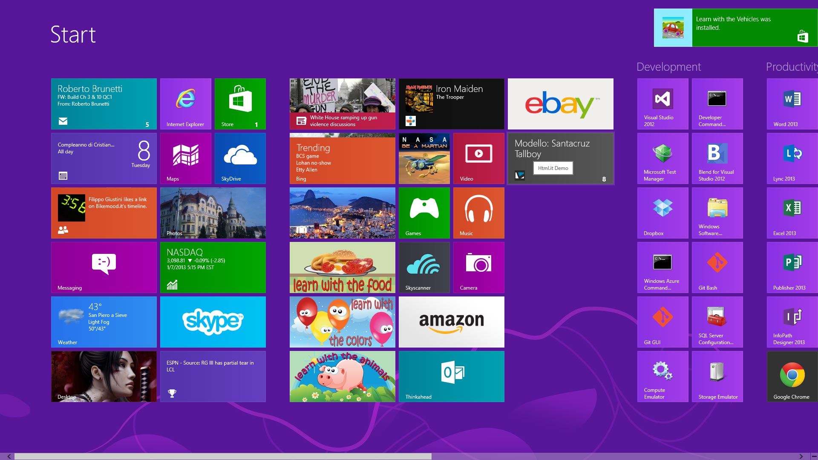Open the Rio de Janeiro travel photo tile
This screenshot has height=460, width=818.
coord(343,213)
